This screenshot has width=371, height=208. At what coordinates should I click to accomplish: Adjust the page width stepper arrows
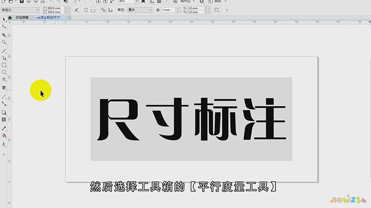point(67,8)
